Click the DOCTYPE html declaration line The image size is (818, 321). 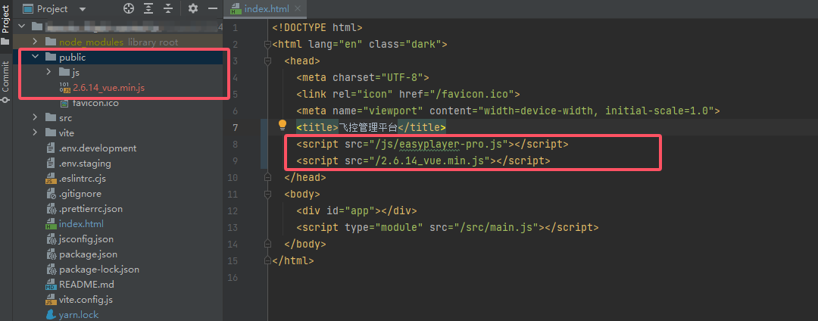coord(317,27)
